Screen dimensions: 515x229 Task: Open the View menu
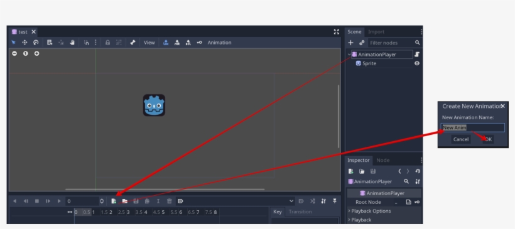click(149, 43)
